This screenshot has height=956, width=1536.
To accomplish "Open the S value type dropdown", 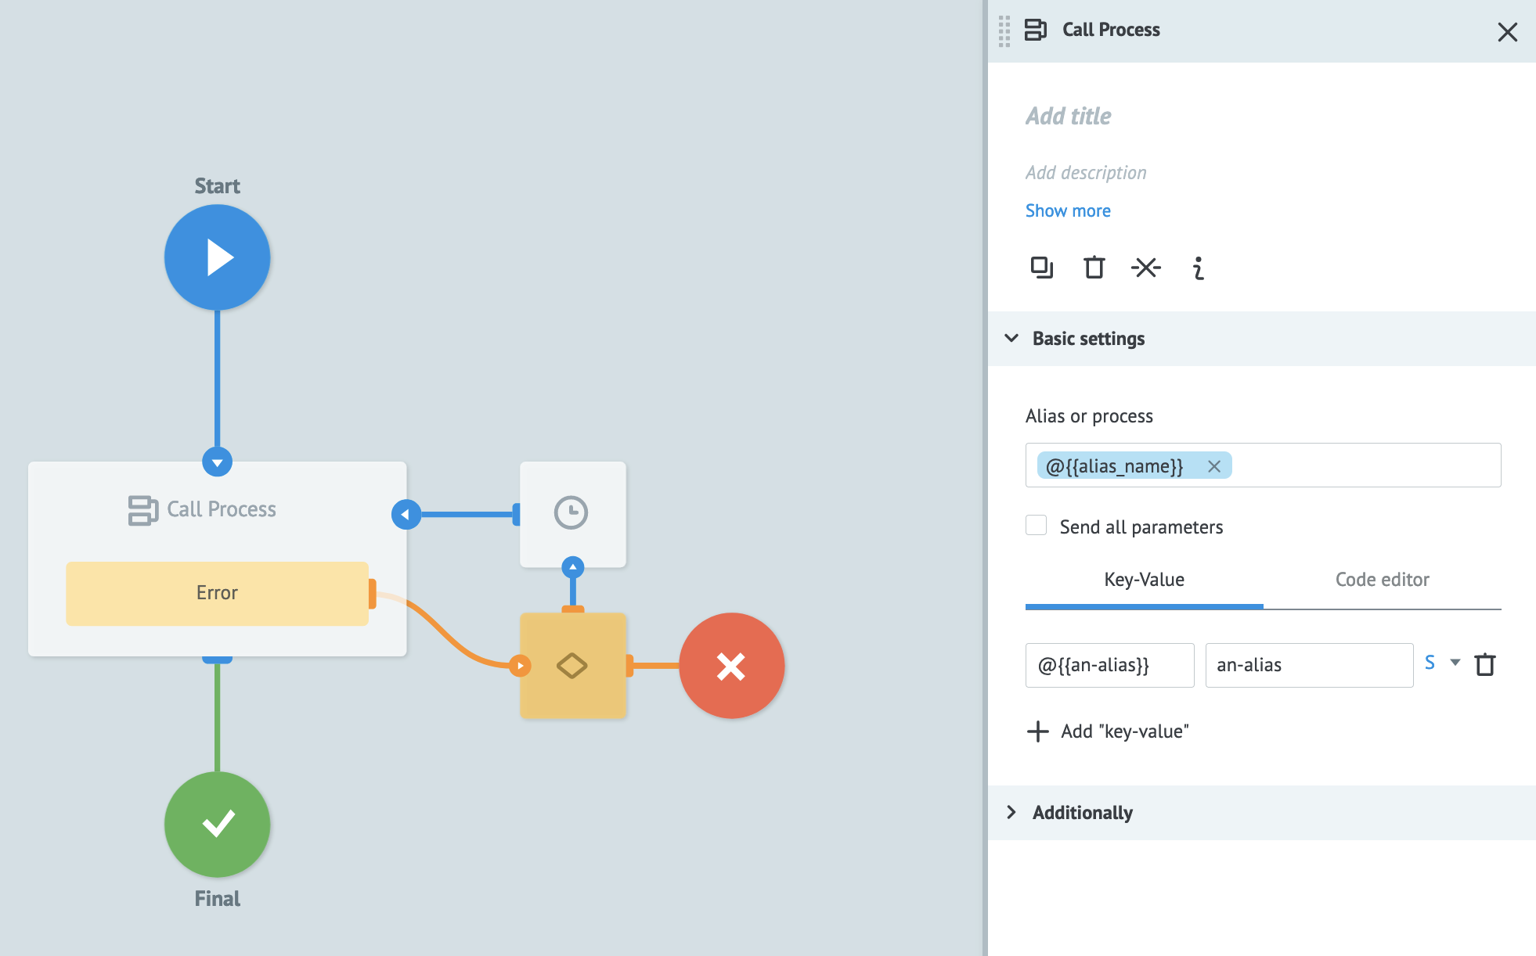I will (x=1441, y=663).
